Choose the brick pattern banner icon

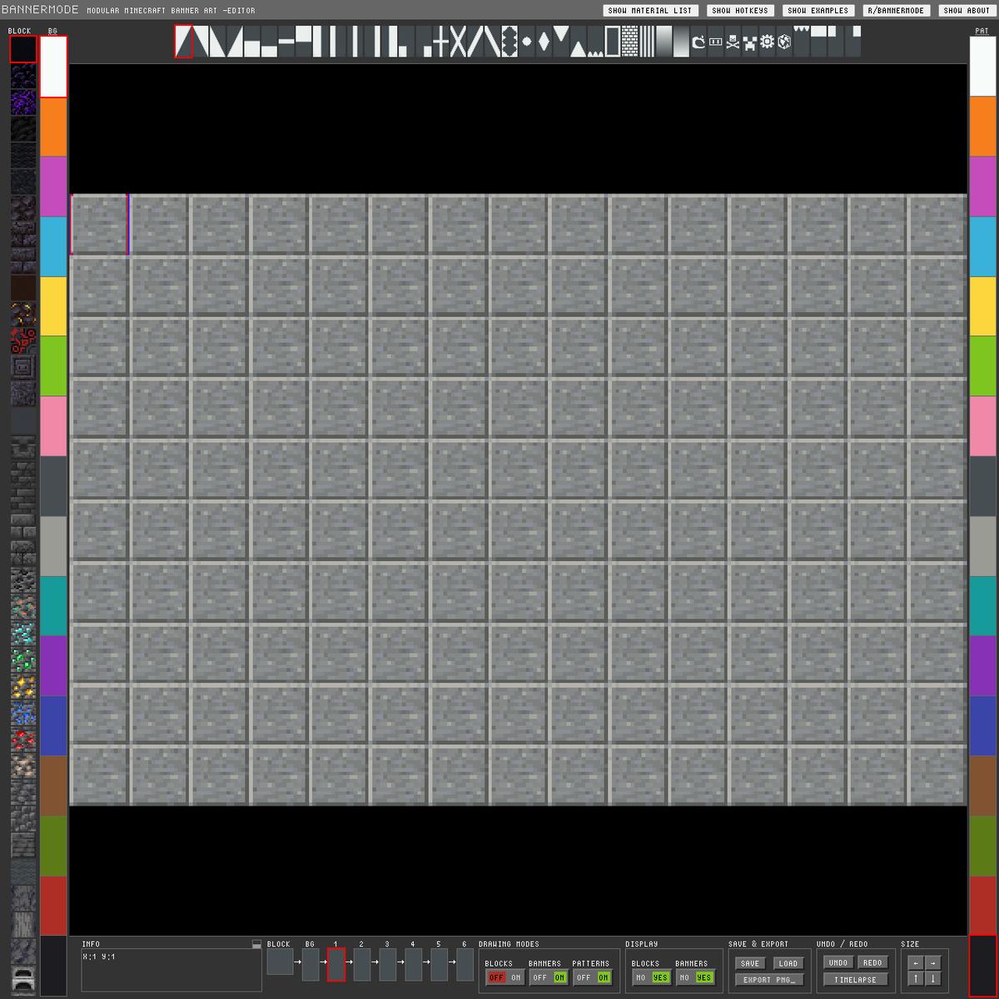629,42
